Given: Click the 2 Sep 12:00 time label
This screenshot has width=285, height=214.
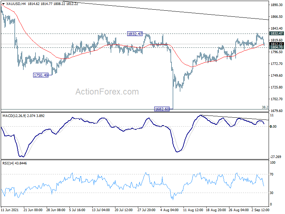Looking at the screenshot, I should coord(260,210).
